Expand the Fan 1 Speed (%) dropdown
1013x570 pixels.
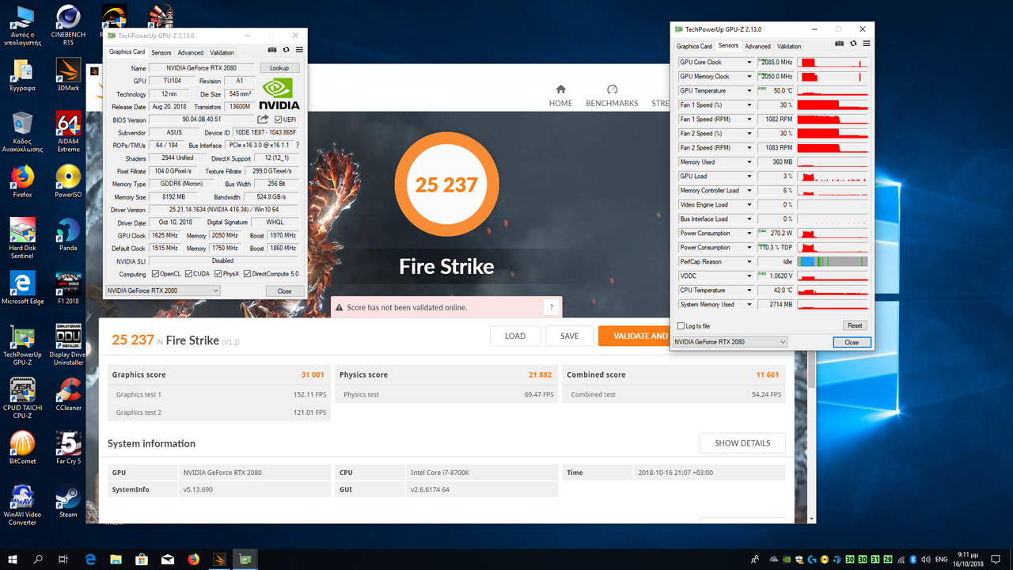(x=749, y=105)
